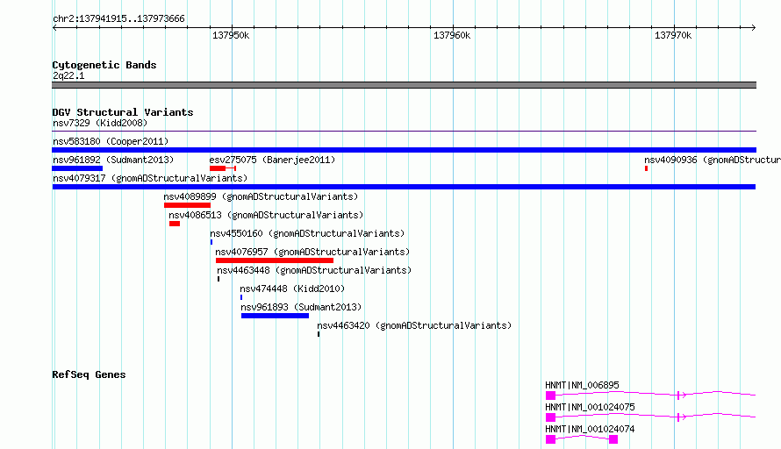Click the small exon tick of HNMT|NM_006895
Screen dimensions: 781x449
pyautogui.click(x=678, y=396)
